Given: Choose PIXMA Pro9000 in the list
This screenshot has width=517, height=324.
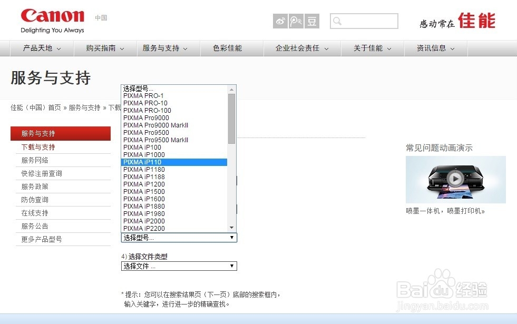Looking at the screenshot, I should (174, 118).
